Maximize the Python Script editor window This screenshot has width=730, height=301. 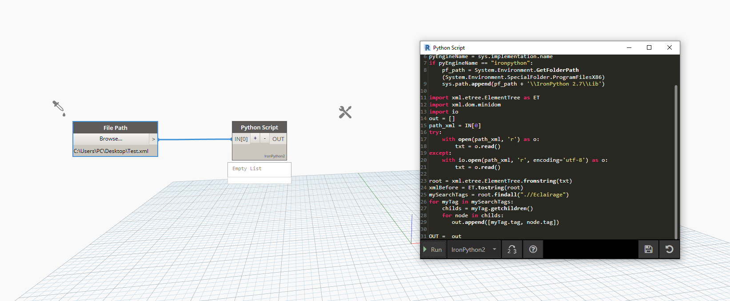pyautogui.click(x=649, y=47)
